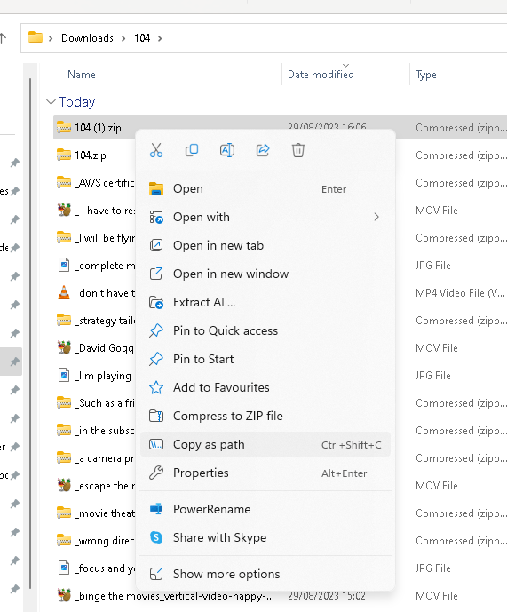
Task: Click the Copy icon in context menu
Action: pyautogui.click(x=192, y=150)
